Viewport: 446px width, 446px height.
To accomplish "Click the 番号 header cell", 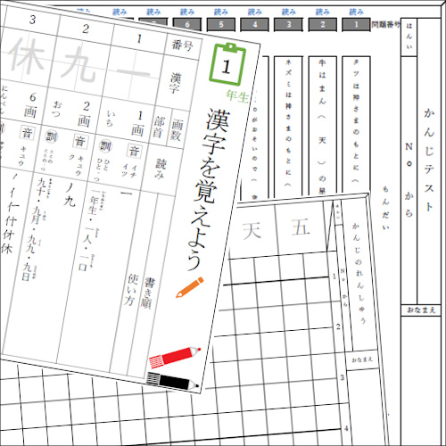I will tap(182, 45).
